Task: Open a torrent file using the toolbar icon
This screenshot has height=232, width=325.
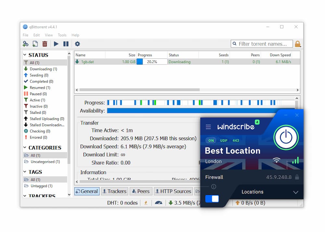Action: pos(35,44)
